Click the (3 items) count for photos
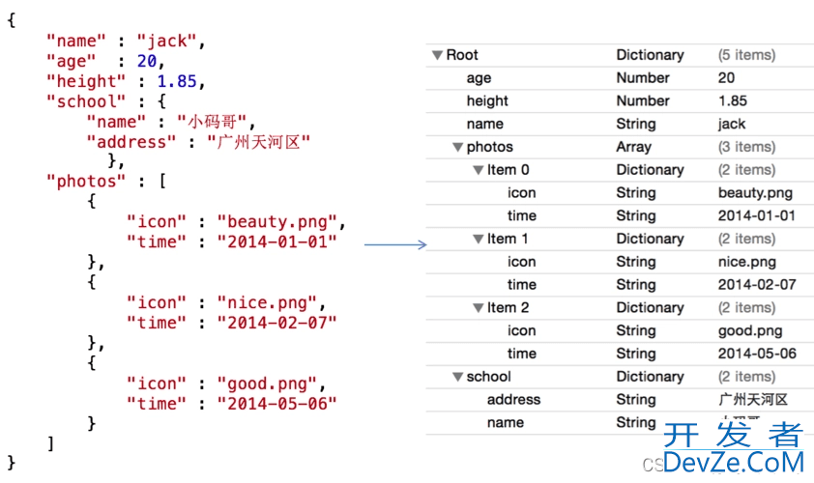Viewport: 814px width, 483px height. click(x=746, y=148)
